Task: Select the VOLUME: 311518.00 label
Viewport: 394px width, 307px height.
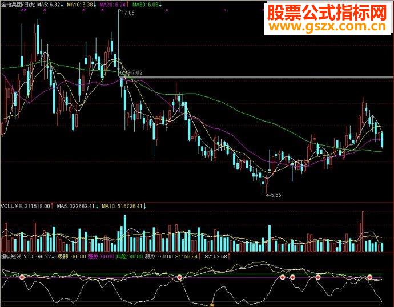Action: click(x=27, y=206)
